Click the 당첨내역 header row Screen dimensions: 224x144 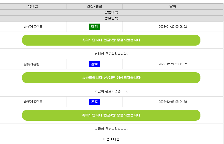(111, 12)
